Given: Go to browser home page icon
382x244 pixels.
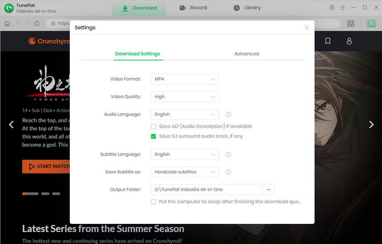Looking at the screenshot, I should 7,23.
